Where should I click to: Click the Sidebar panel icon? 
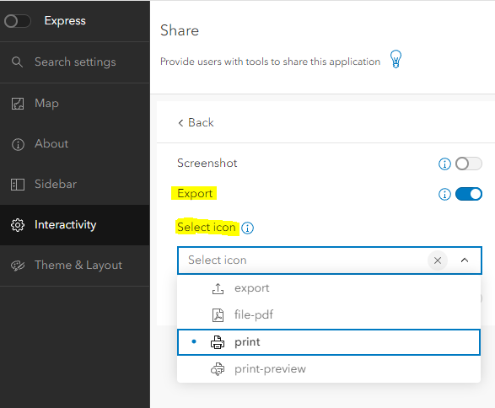[x=18, y=185]
